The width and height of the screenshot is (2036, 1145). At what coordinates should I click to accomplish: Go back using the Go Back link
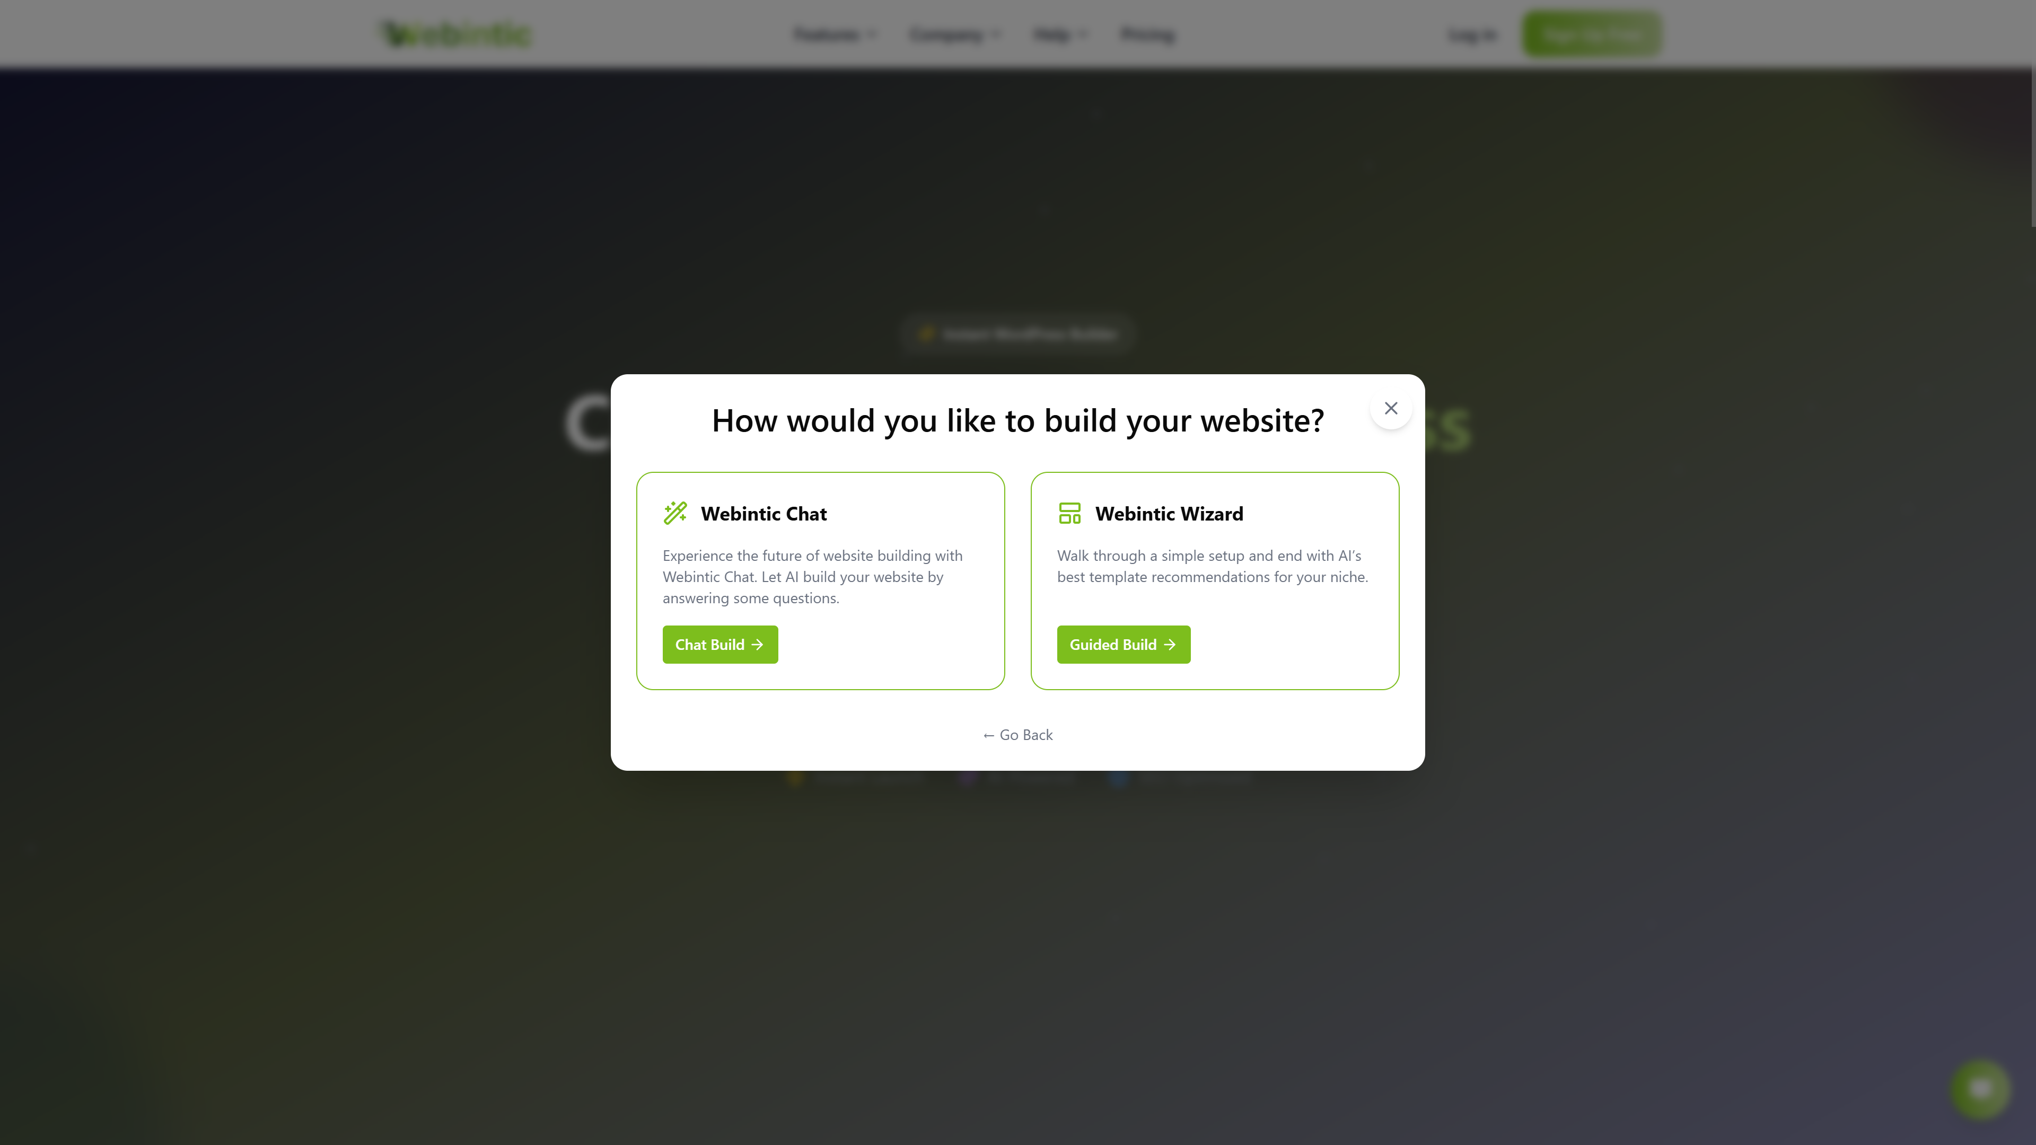1017,735
